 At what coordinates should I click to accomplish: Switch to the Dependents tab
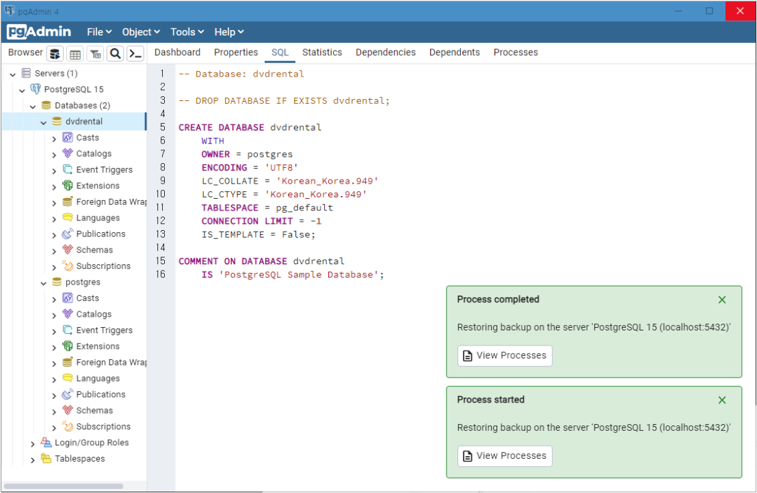[454, 53]
